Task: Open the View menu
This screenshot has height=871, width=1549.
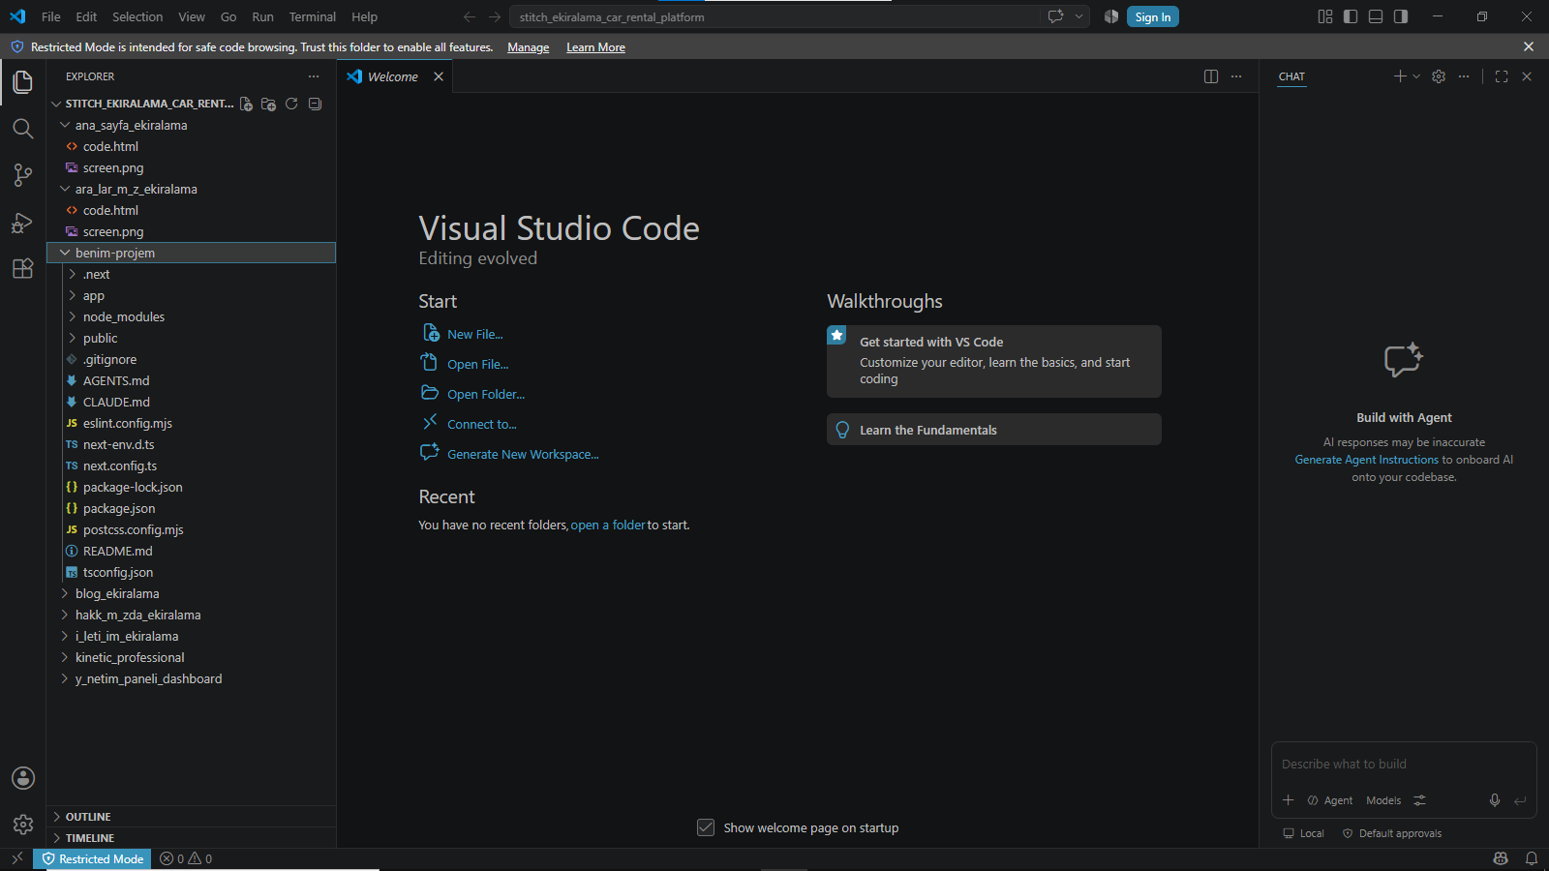Action: pyautogui.click(x=192, y=16)
